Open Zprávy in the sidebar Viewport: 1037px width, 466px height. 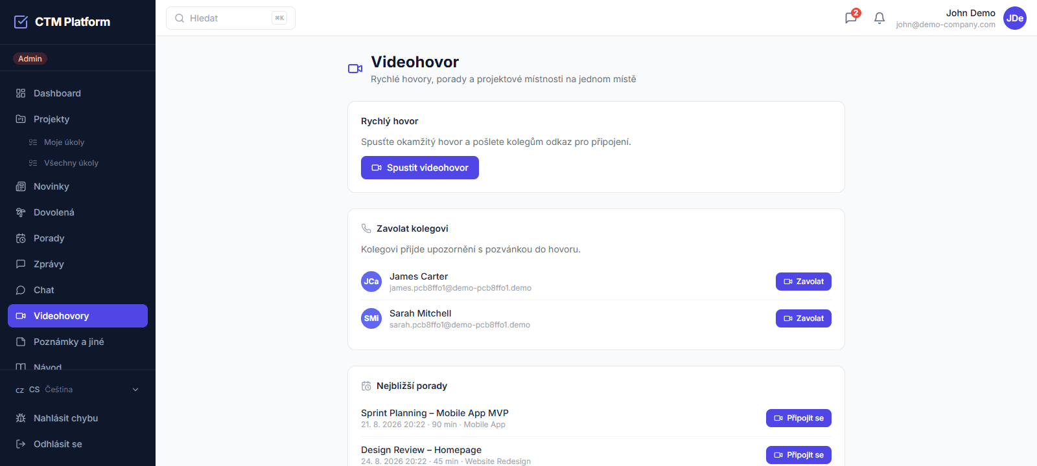tap(78, 264)
